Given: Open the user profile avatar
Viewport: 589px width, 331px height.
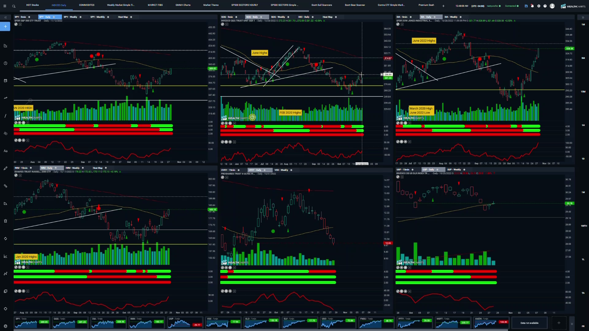Looking at the screenshot, I should tap(552, 6).
